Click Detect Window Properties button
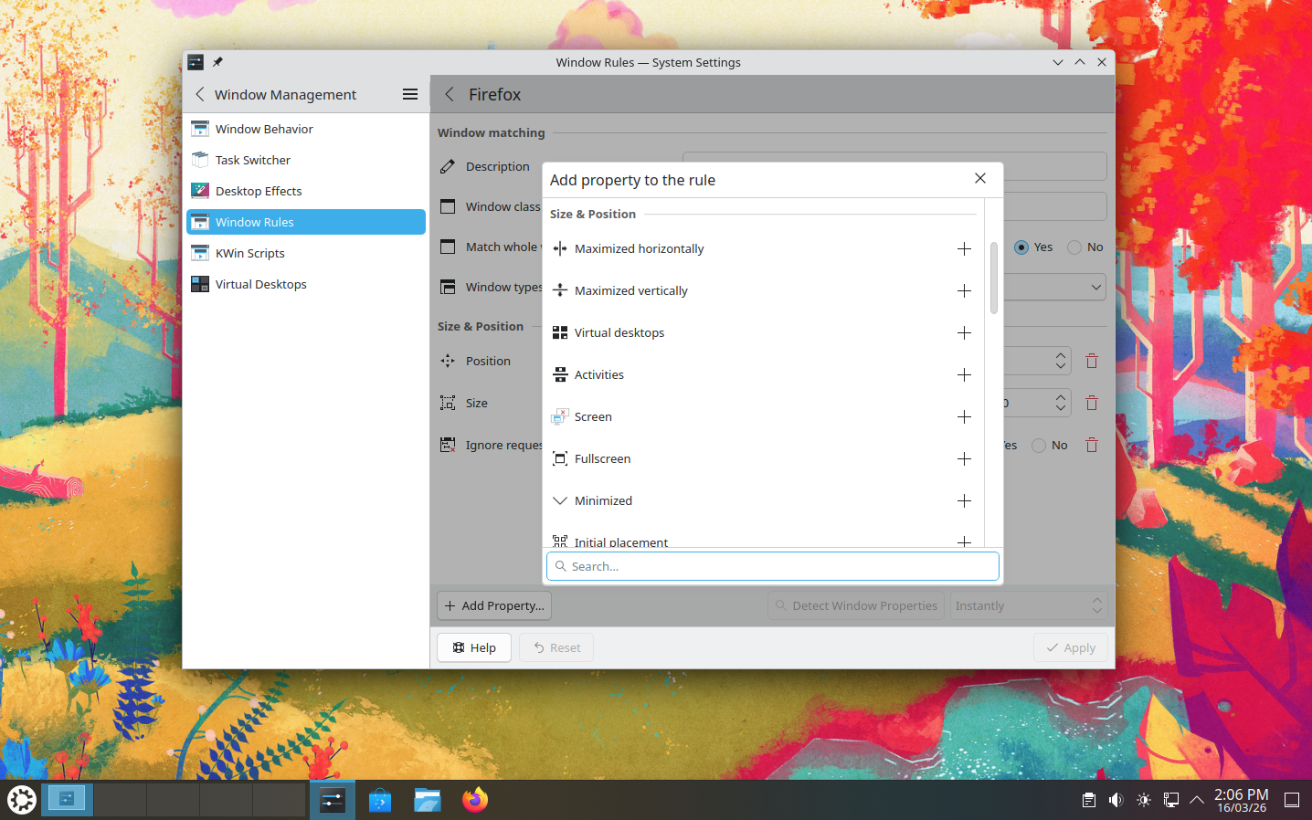This screenshot has height=820, width=1312. (x=855, y=605)
